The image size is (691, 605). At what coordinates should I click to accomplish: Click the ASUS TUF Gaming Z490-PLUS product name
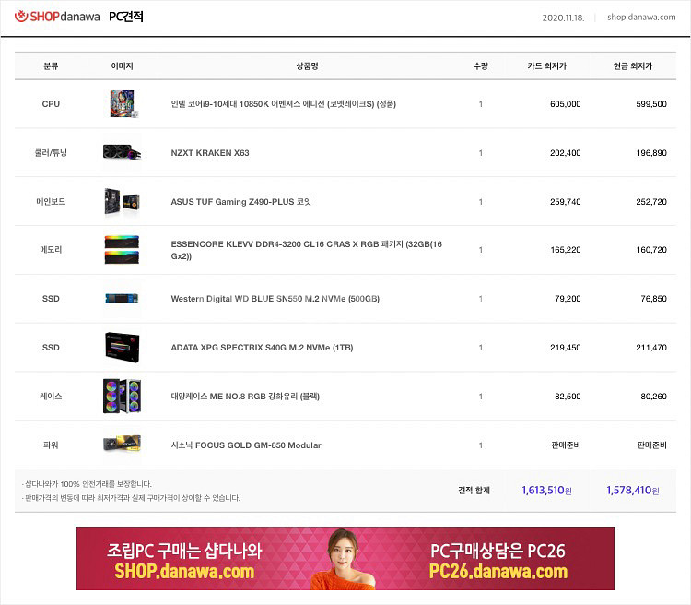241,202
